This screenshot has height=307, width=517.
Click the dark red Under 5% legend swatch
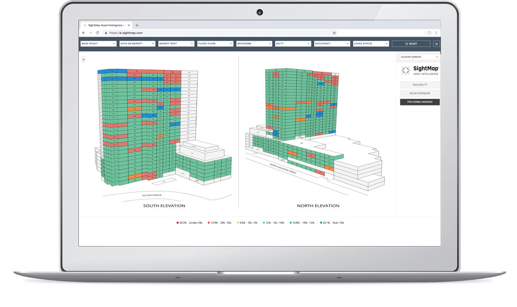point(177,223)
